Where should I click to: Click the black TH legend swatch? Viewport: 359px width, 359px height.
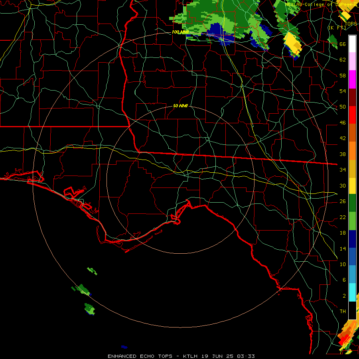[352, 310]
